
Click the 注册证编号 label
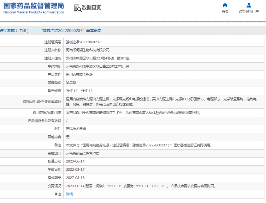[53, 42]
